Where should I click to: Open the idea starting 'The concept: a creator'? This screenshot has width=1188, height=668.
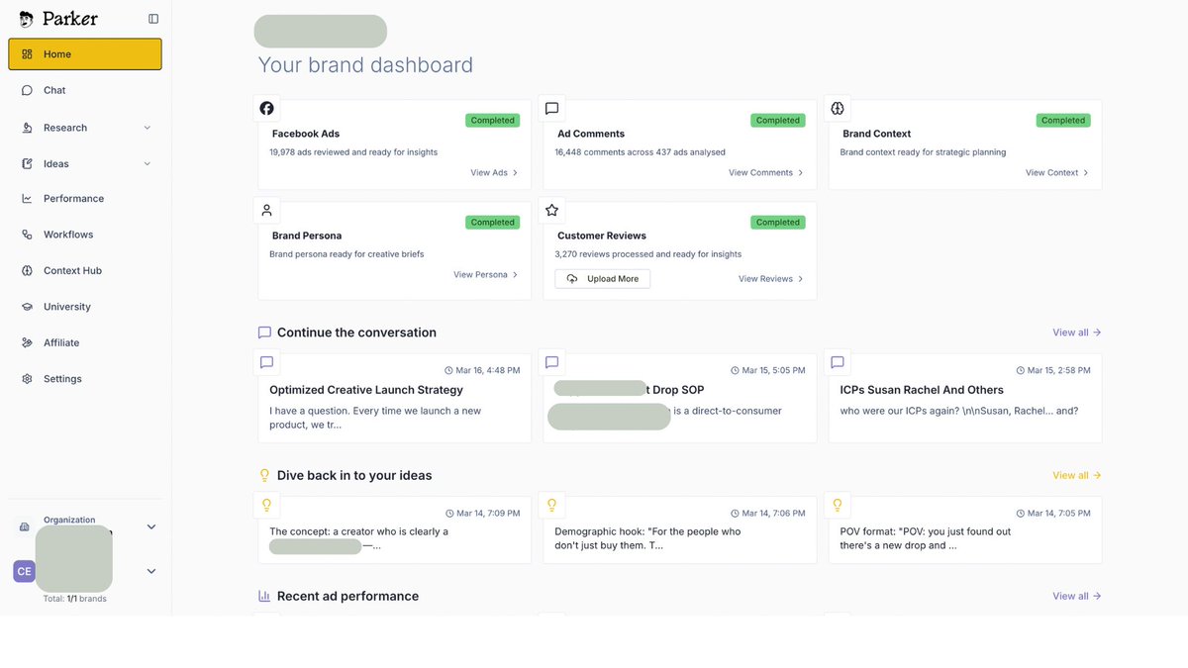click(395, 530)
